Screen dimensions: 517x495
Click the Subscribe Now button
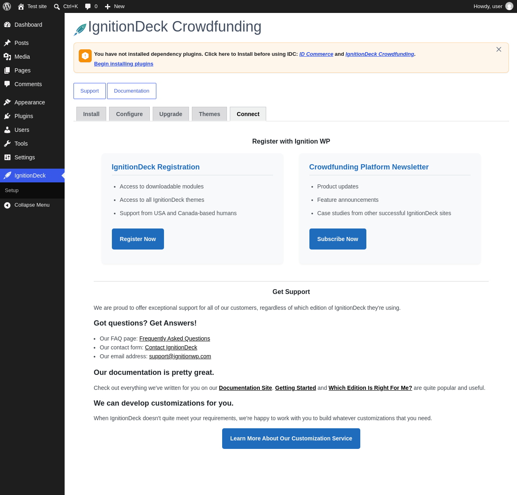(x=338, y=239)
